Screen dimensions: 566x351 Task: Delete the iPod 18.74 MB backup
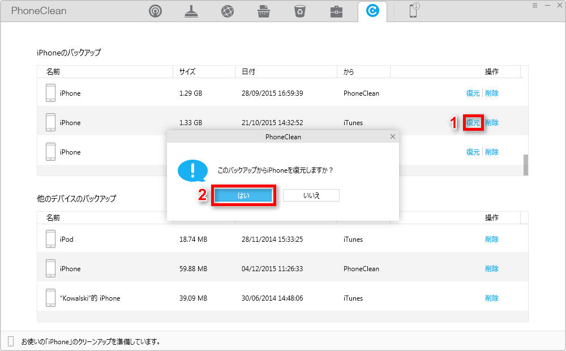[x=492, y=239]
